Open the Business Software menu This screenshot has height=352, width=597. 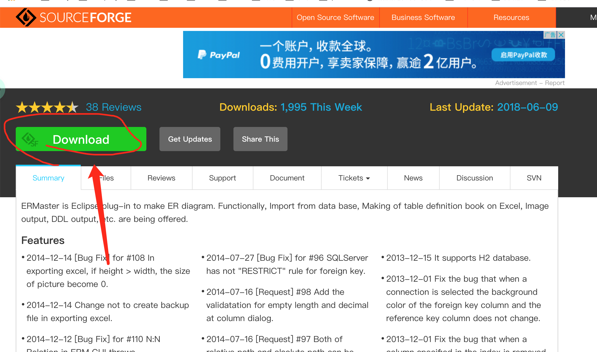(x=423, y=18)
